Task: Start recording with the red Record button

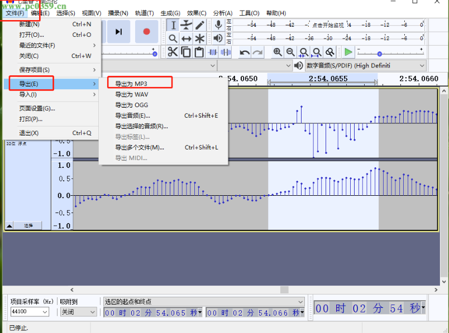Action: click(x=147, y=31)
